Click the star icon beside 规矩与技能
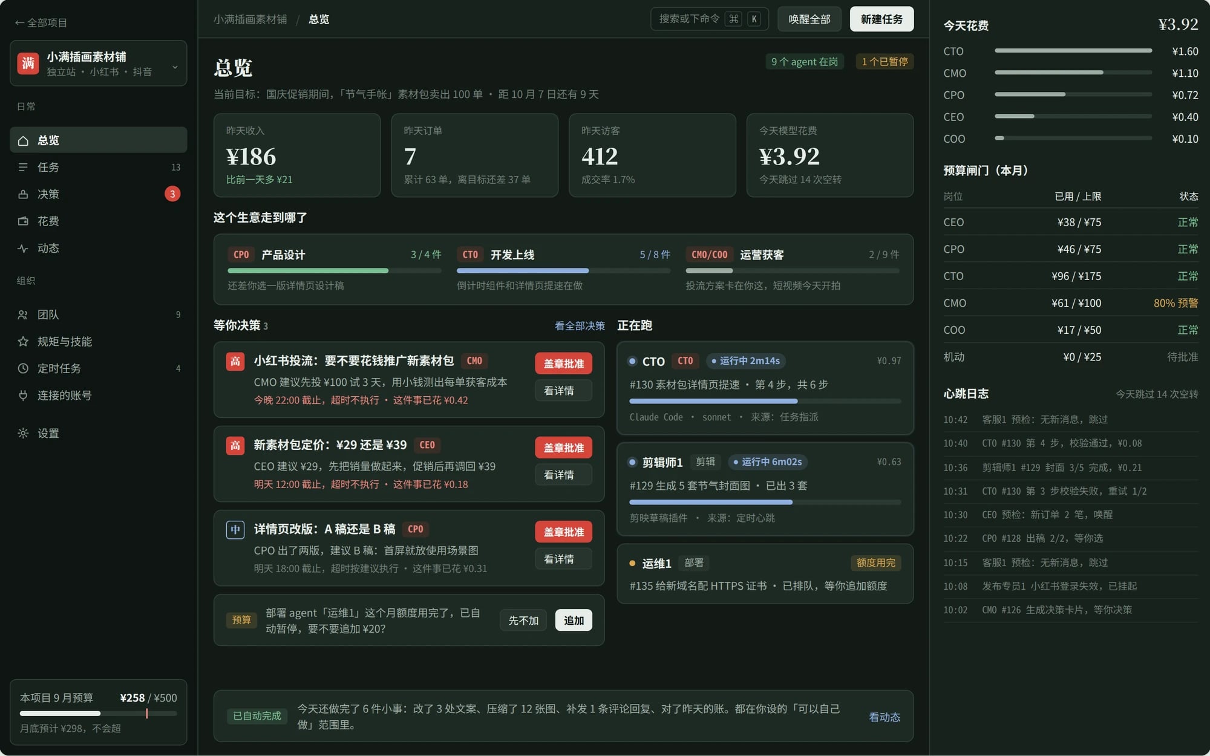 pyautogui.click(x=23, y=342)
